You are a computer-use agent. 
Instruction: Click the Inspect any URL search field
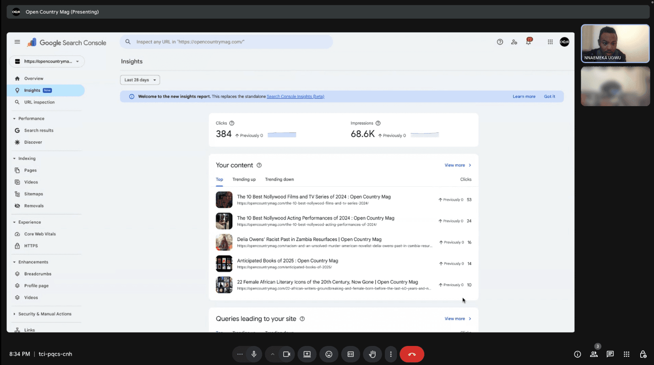tap(226, 42)
